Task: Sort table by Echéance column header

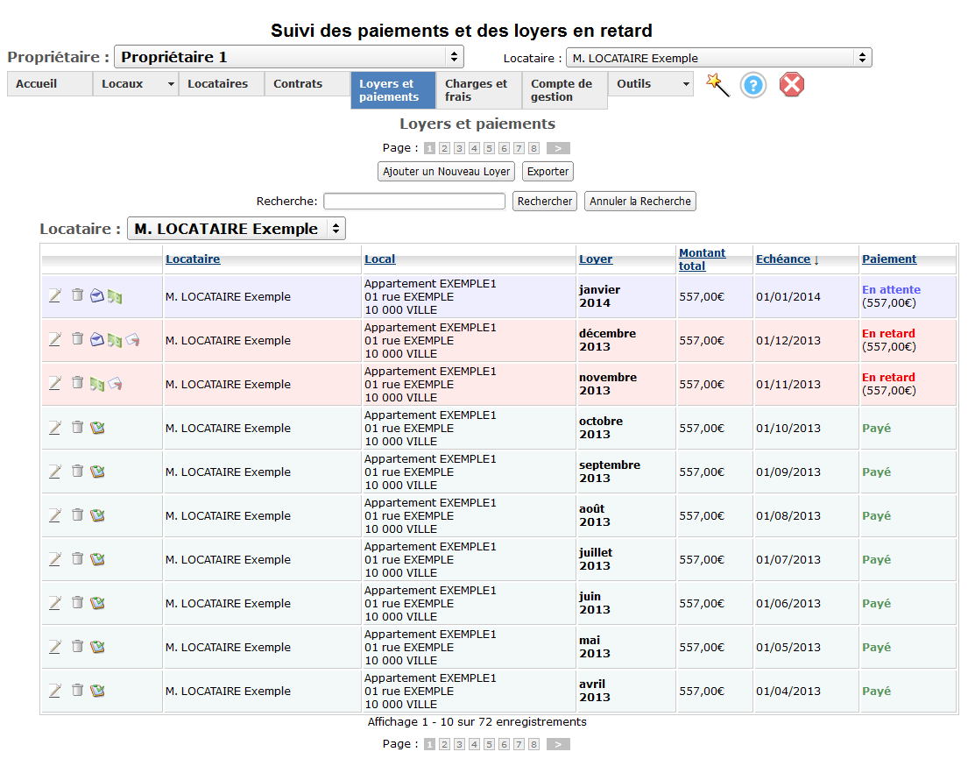Action: point(787,259)
